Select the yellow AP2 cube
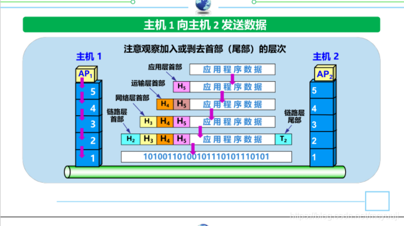The width and height of the screenshot is (404, 226). coord(325,74)
